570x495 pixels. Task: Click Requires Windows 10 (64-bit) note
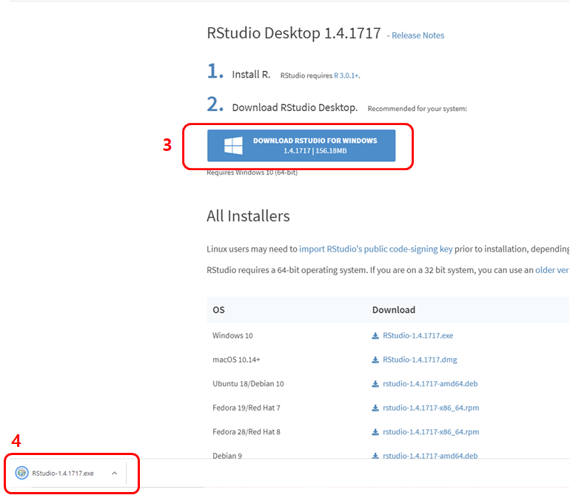252,172
